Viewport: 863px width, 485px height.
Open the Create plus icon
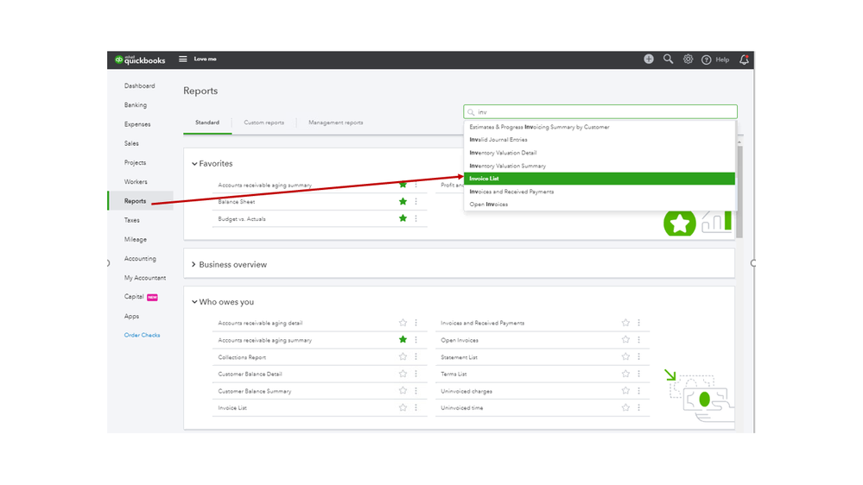(649, 59)
